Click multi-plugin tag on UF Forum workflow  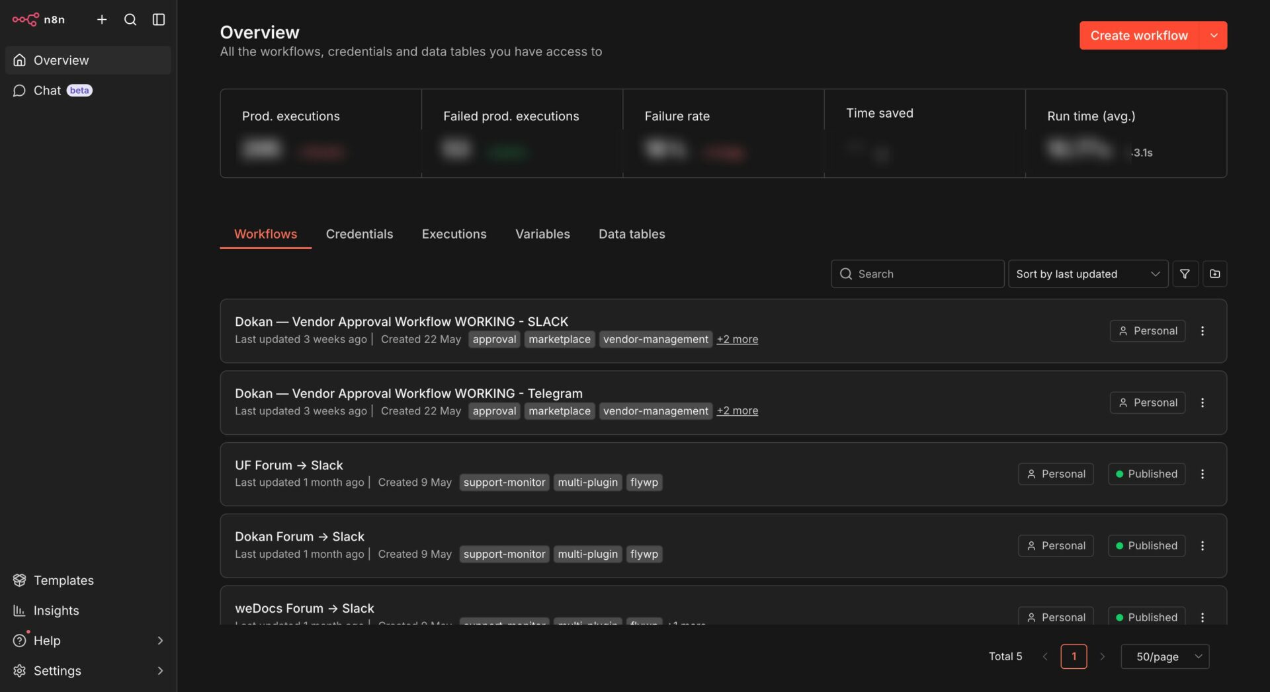point(587,482)
